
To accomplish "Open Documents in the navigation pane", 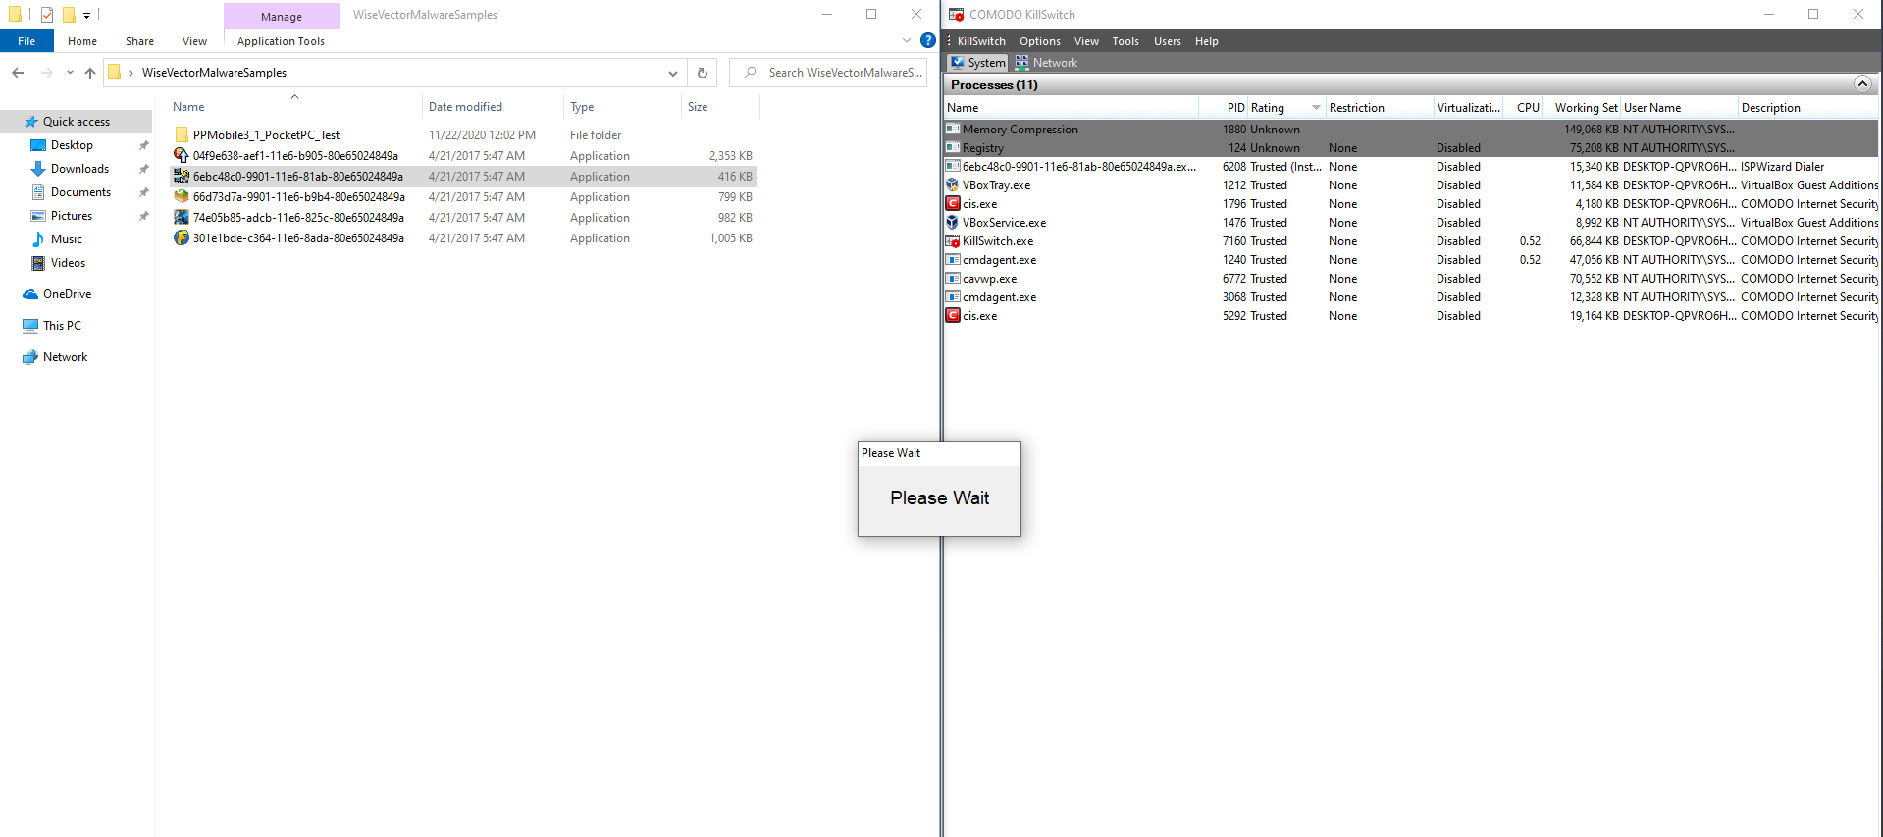I will click(80, 192).
